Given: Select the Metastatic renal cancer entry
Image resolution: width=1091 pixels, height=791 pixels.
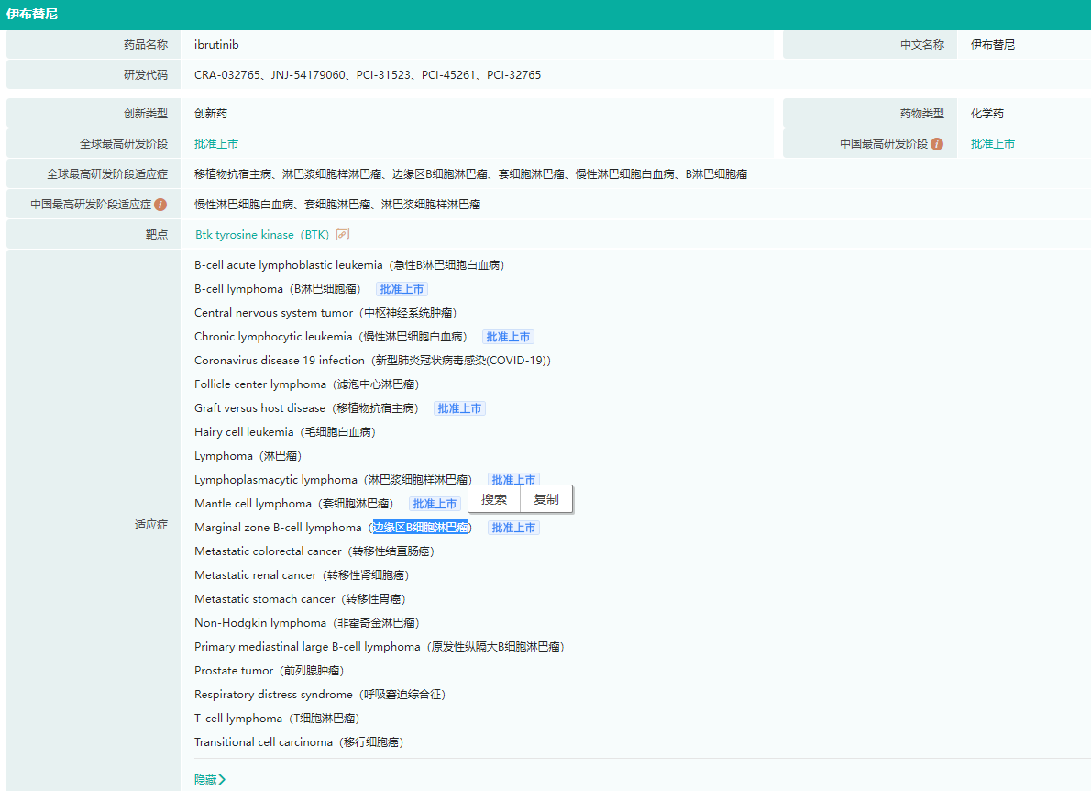Looking at the screenshot, I should (302, 575).
